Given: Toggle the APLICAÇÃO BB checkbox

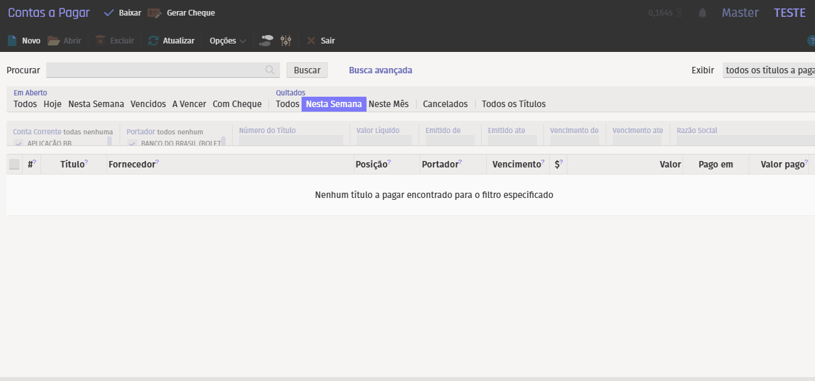Looking at the screenshot, I should (18, 143).
